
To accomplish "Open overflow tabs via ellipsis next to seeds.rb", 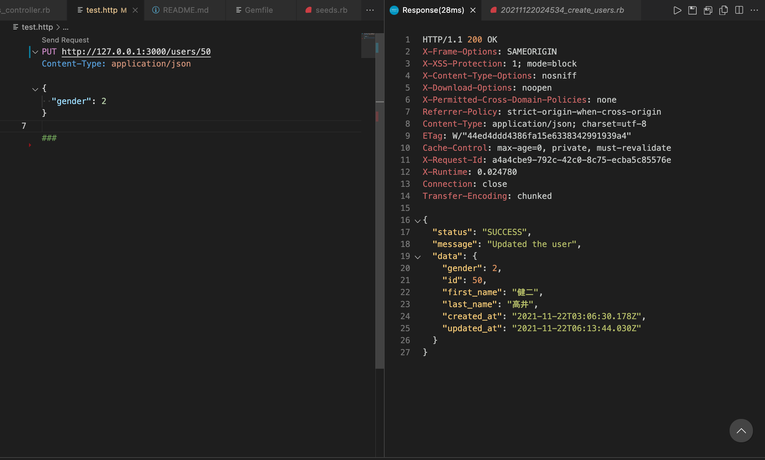I will [x=370, y=10].
